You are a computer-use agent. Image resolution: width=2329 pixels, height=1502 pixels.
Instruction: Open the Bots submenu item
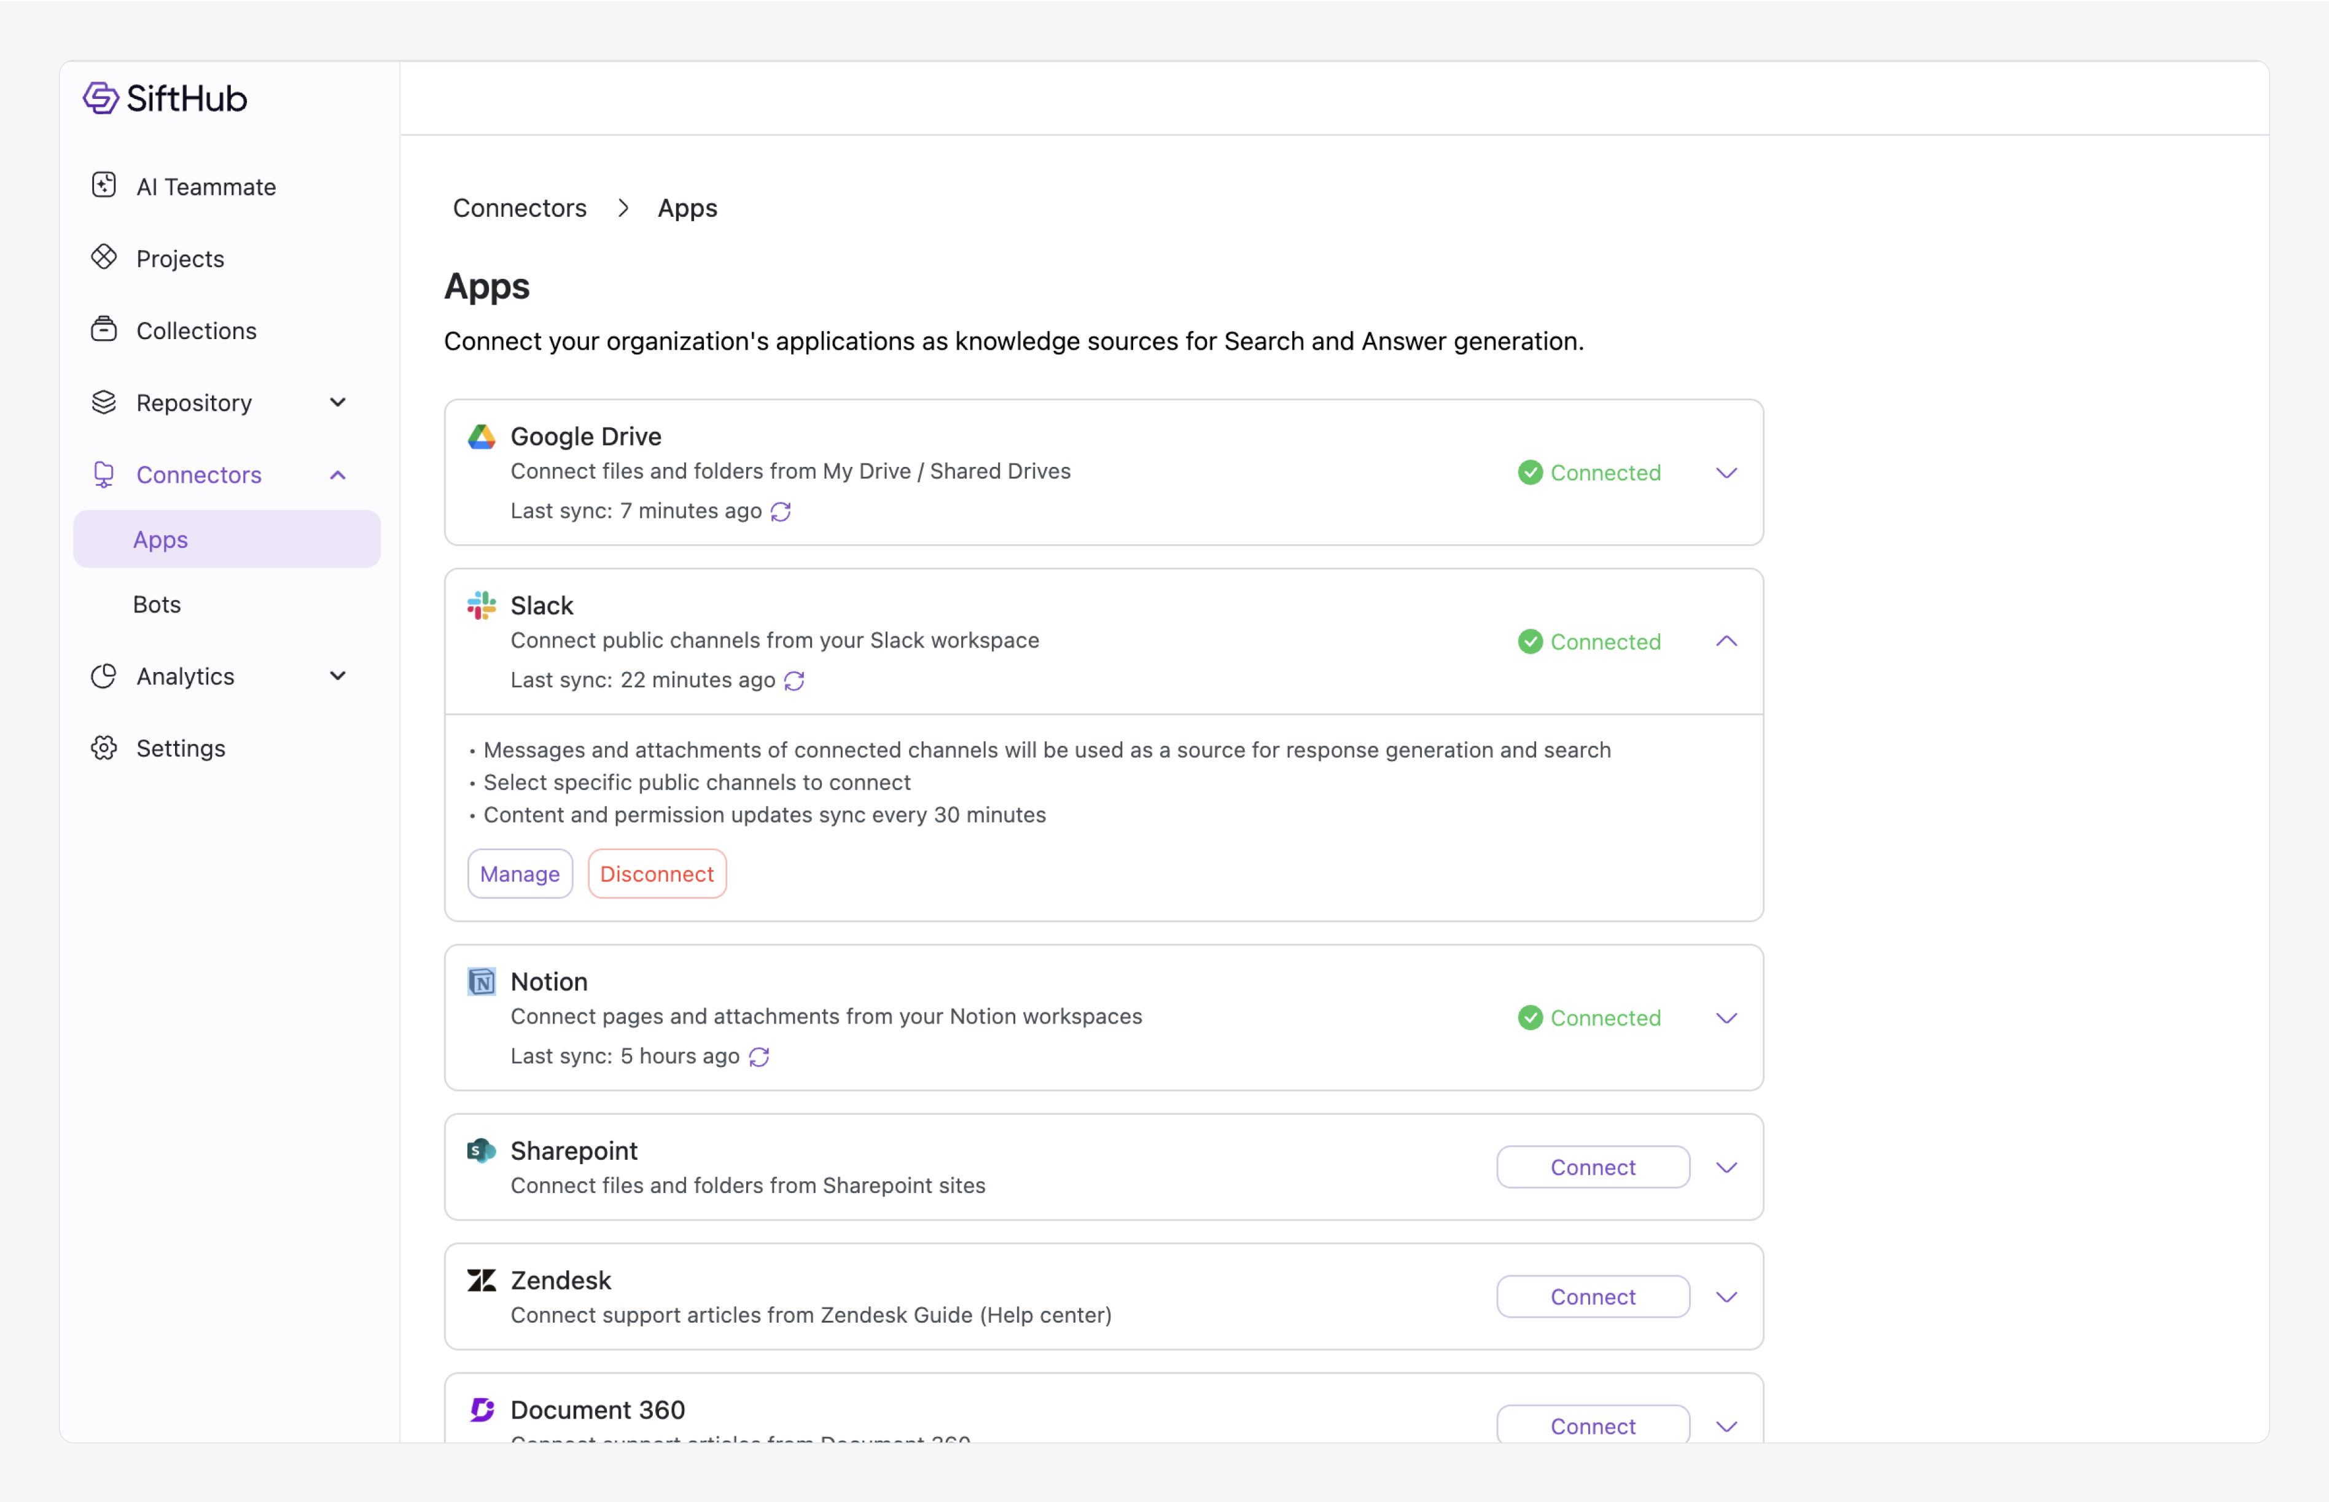[157, 604]
